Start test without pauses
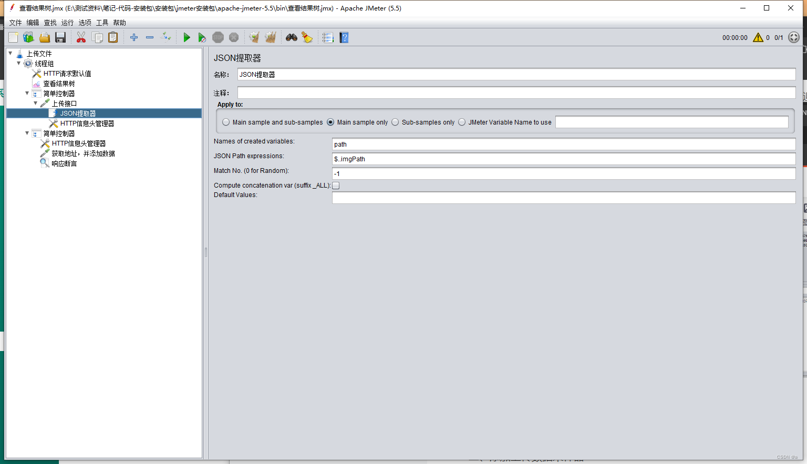Screen dimensions: 807x464 [202, 37]
